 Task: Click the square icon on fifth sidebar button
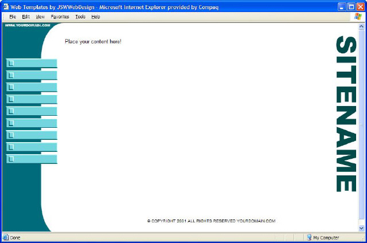(x=11, y=111)
